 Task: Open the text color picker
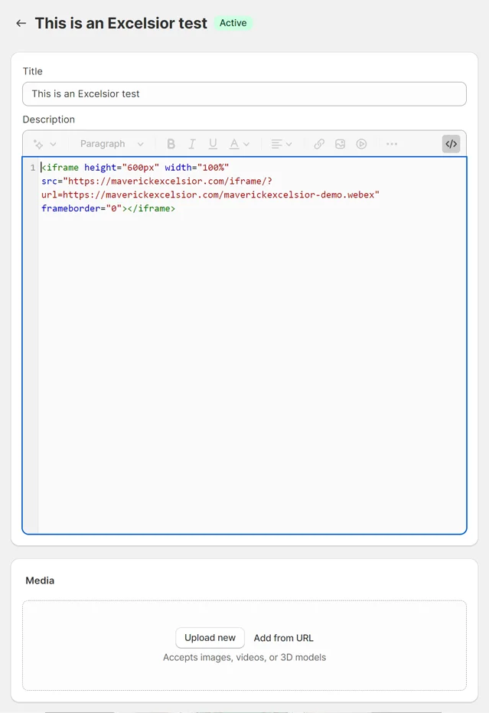(234, 144)
